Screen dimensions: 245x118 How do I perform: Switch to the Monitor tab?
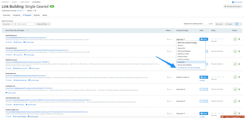coord(37,15)
